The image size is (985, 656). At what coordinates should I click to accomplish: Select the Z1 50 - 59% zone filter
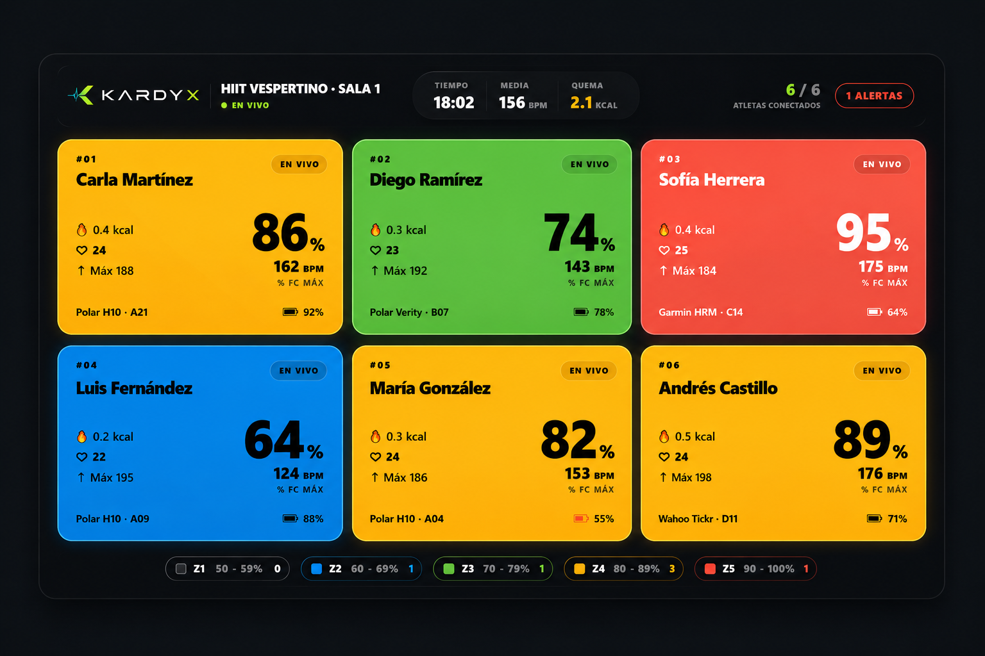pyautogui.click(x=228, y=569)
